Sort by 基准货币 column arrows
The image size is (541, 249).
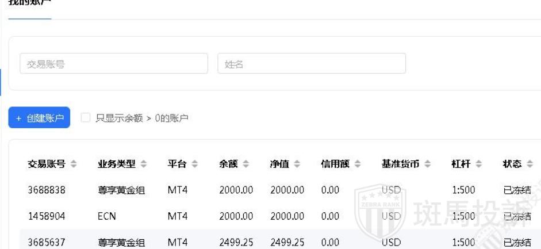tap(427, 164)
